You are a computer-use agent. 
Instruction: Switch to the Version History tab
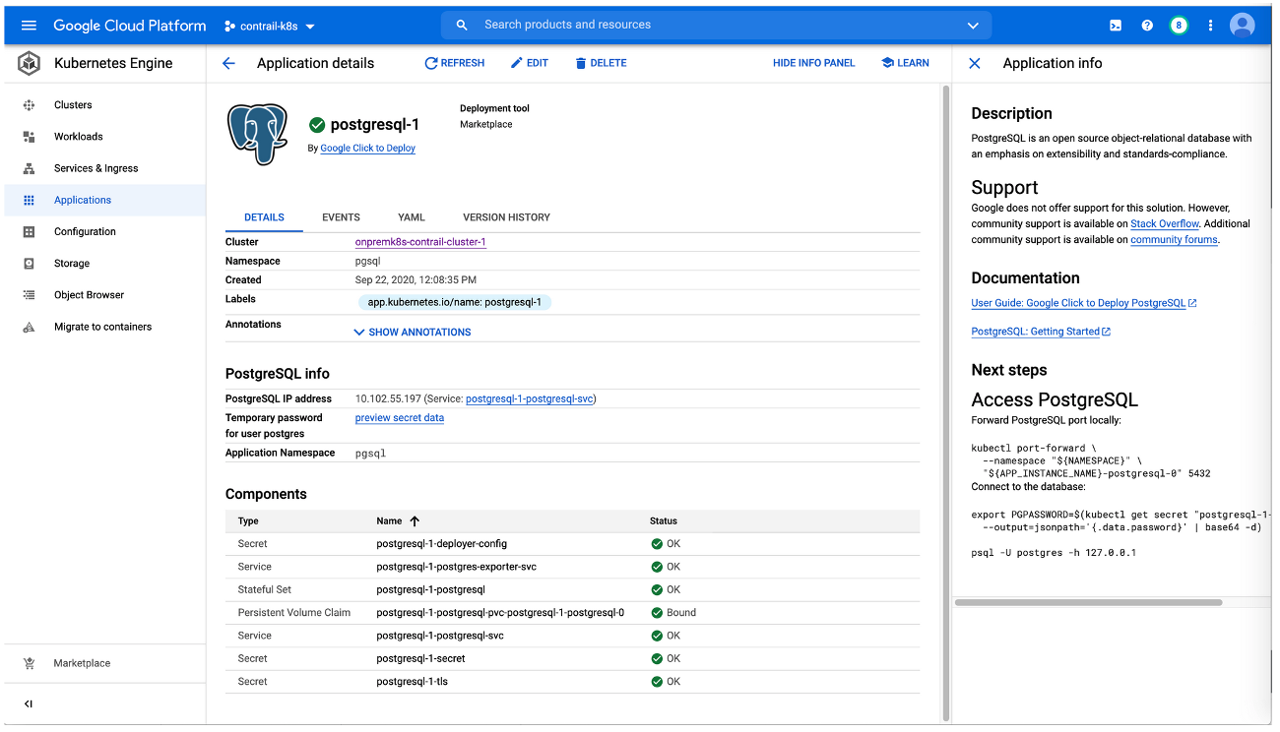coord(506,217)
